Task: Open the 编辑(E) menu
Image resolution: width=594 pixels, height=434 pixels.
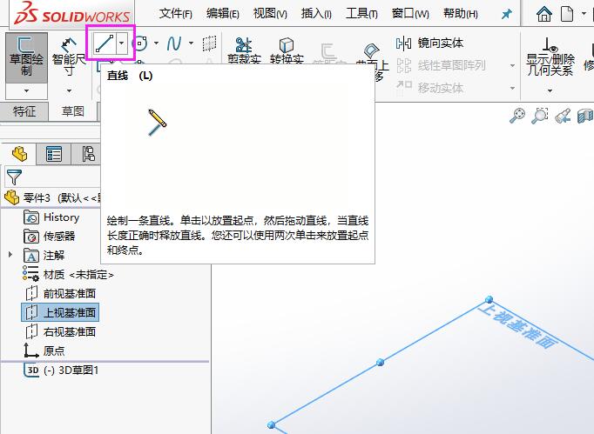Action: tap(223, 14)
